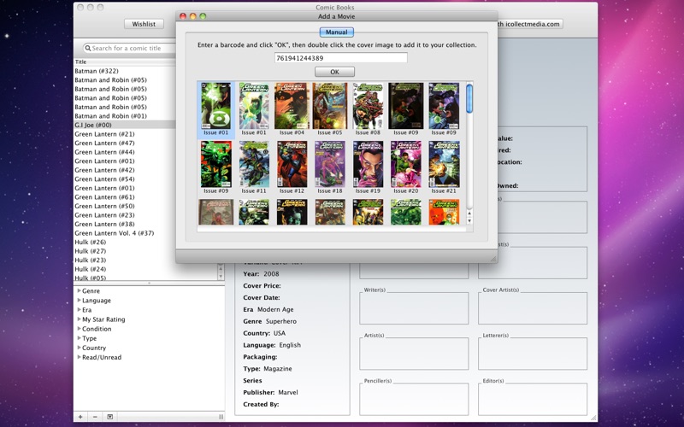Expand the Read/Unread filter
Image resolution: width=684 pixels, height=427 pixels.
pos(79,357)
